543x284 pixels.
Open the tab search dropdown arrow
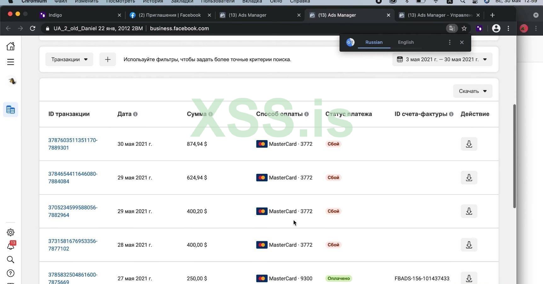536,15
